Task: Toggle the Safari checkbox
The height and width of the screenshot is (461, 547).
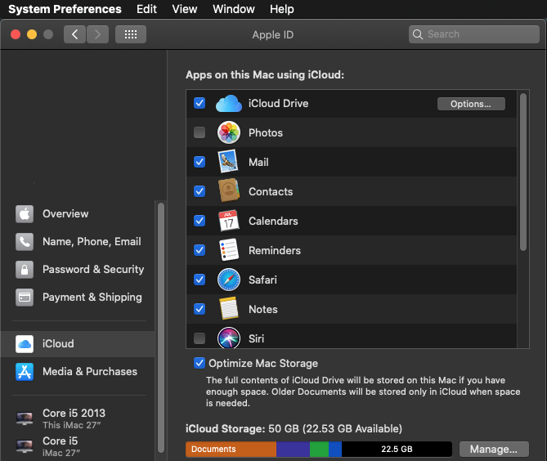Action: pyautogui.click(x=200, y=280)
